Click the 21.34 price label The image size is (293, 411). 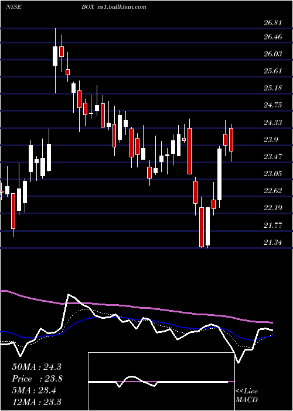click(x=272, y=242)
